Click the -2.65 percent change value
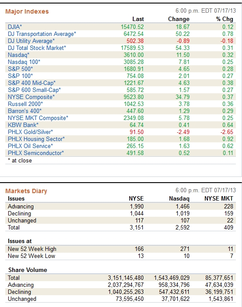Viewport: 242px width, 307px height. (x=227, y=132)
